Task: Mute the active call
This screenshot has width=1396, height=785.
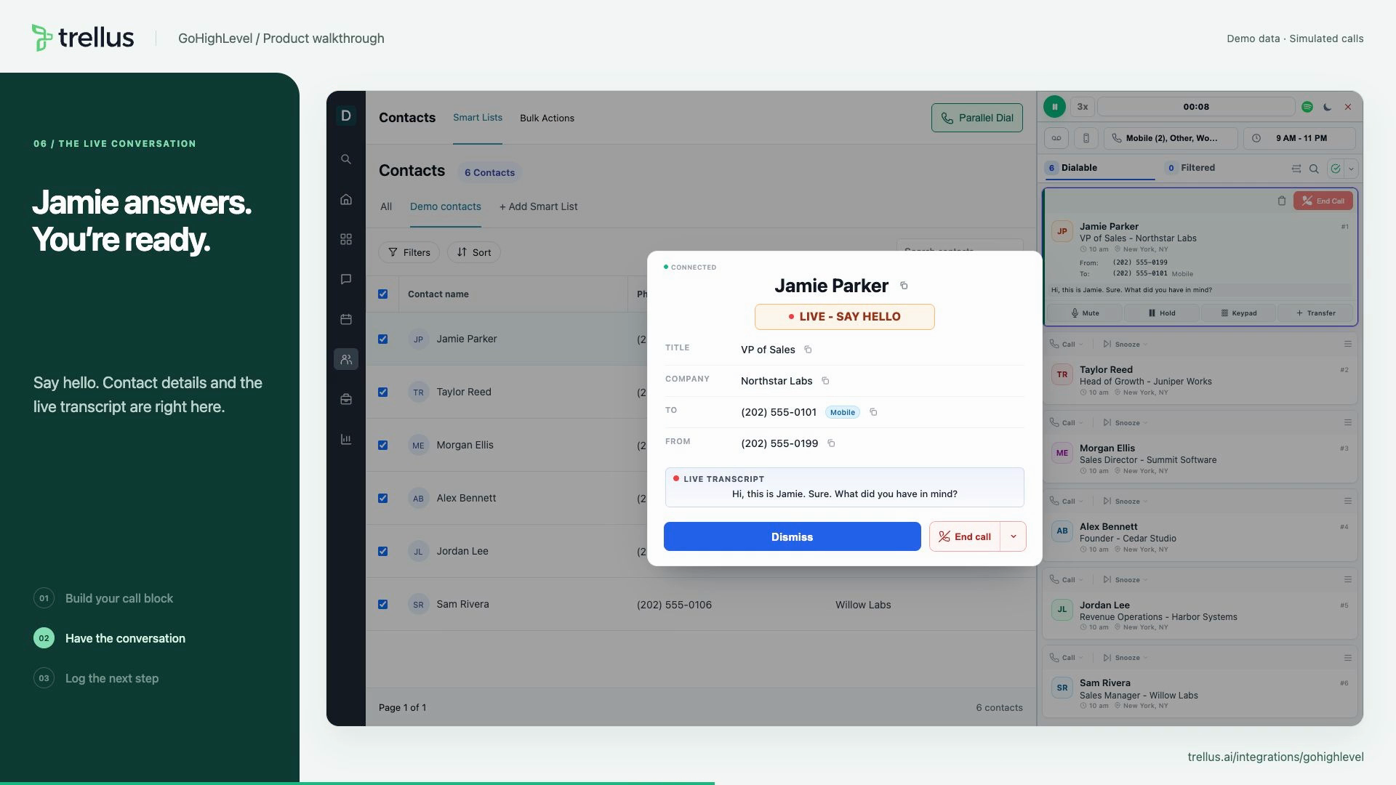Action: 1084,313
